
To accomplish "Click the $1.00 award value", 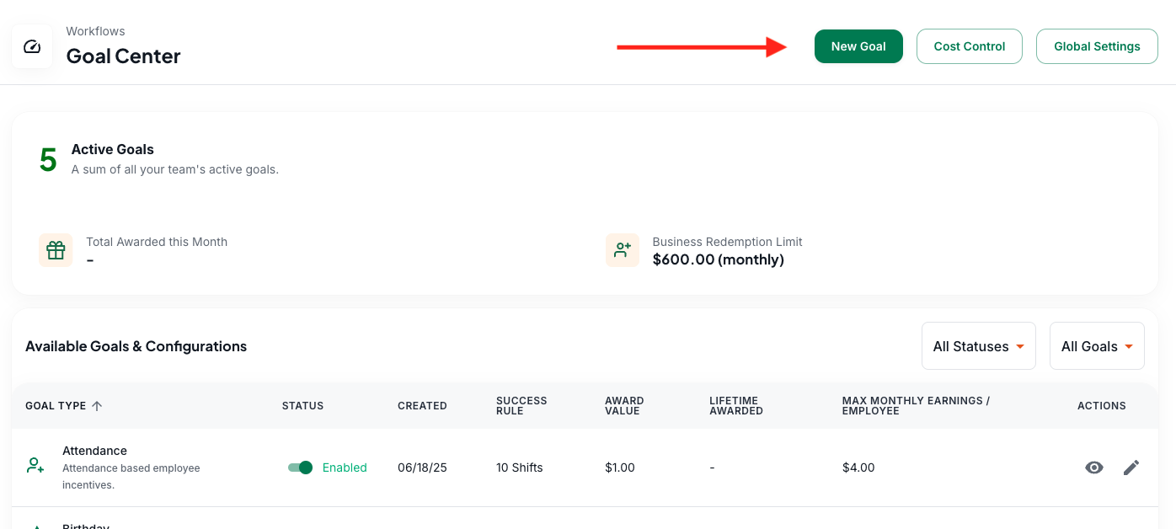I will (620, 468).
